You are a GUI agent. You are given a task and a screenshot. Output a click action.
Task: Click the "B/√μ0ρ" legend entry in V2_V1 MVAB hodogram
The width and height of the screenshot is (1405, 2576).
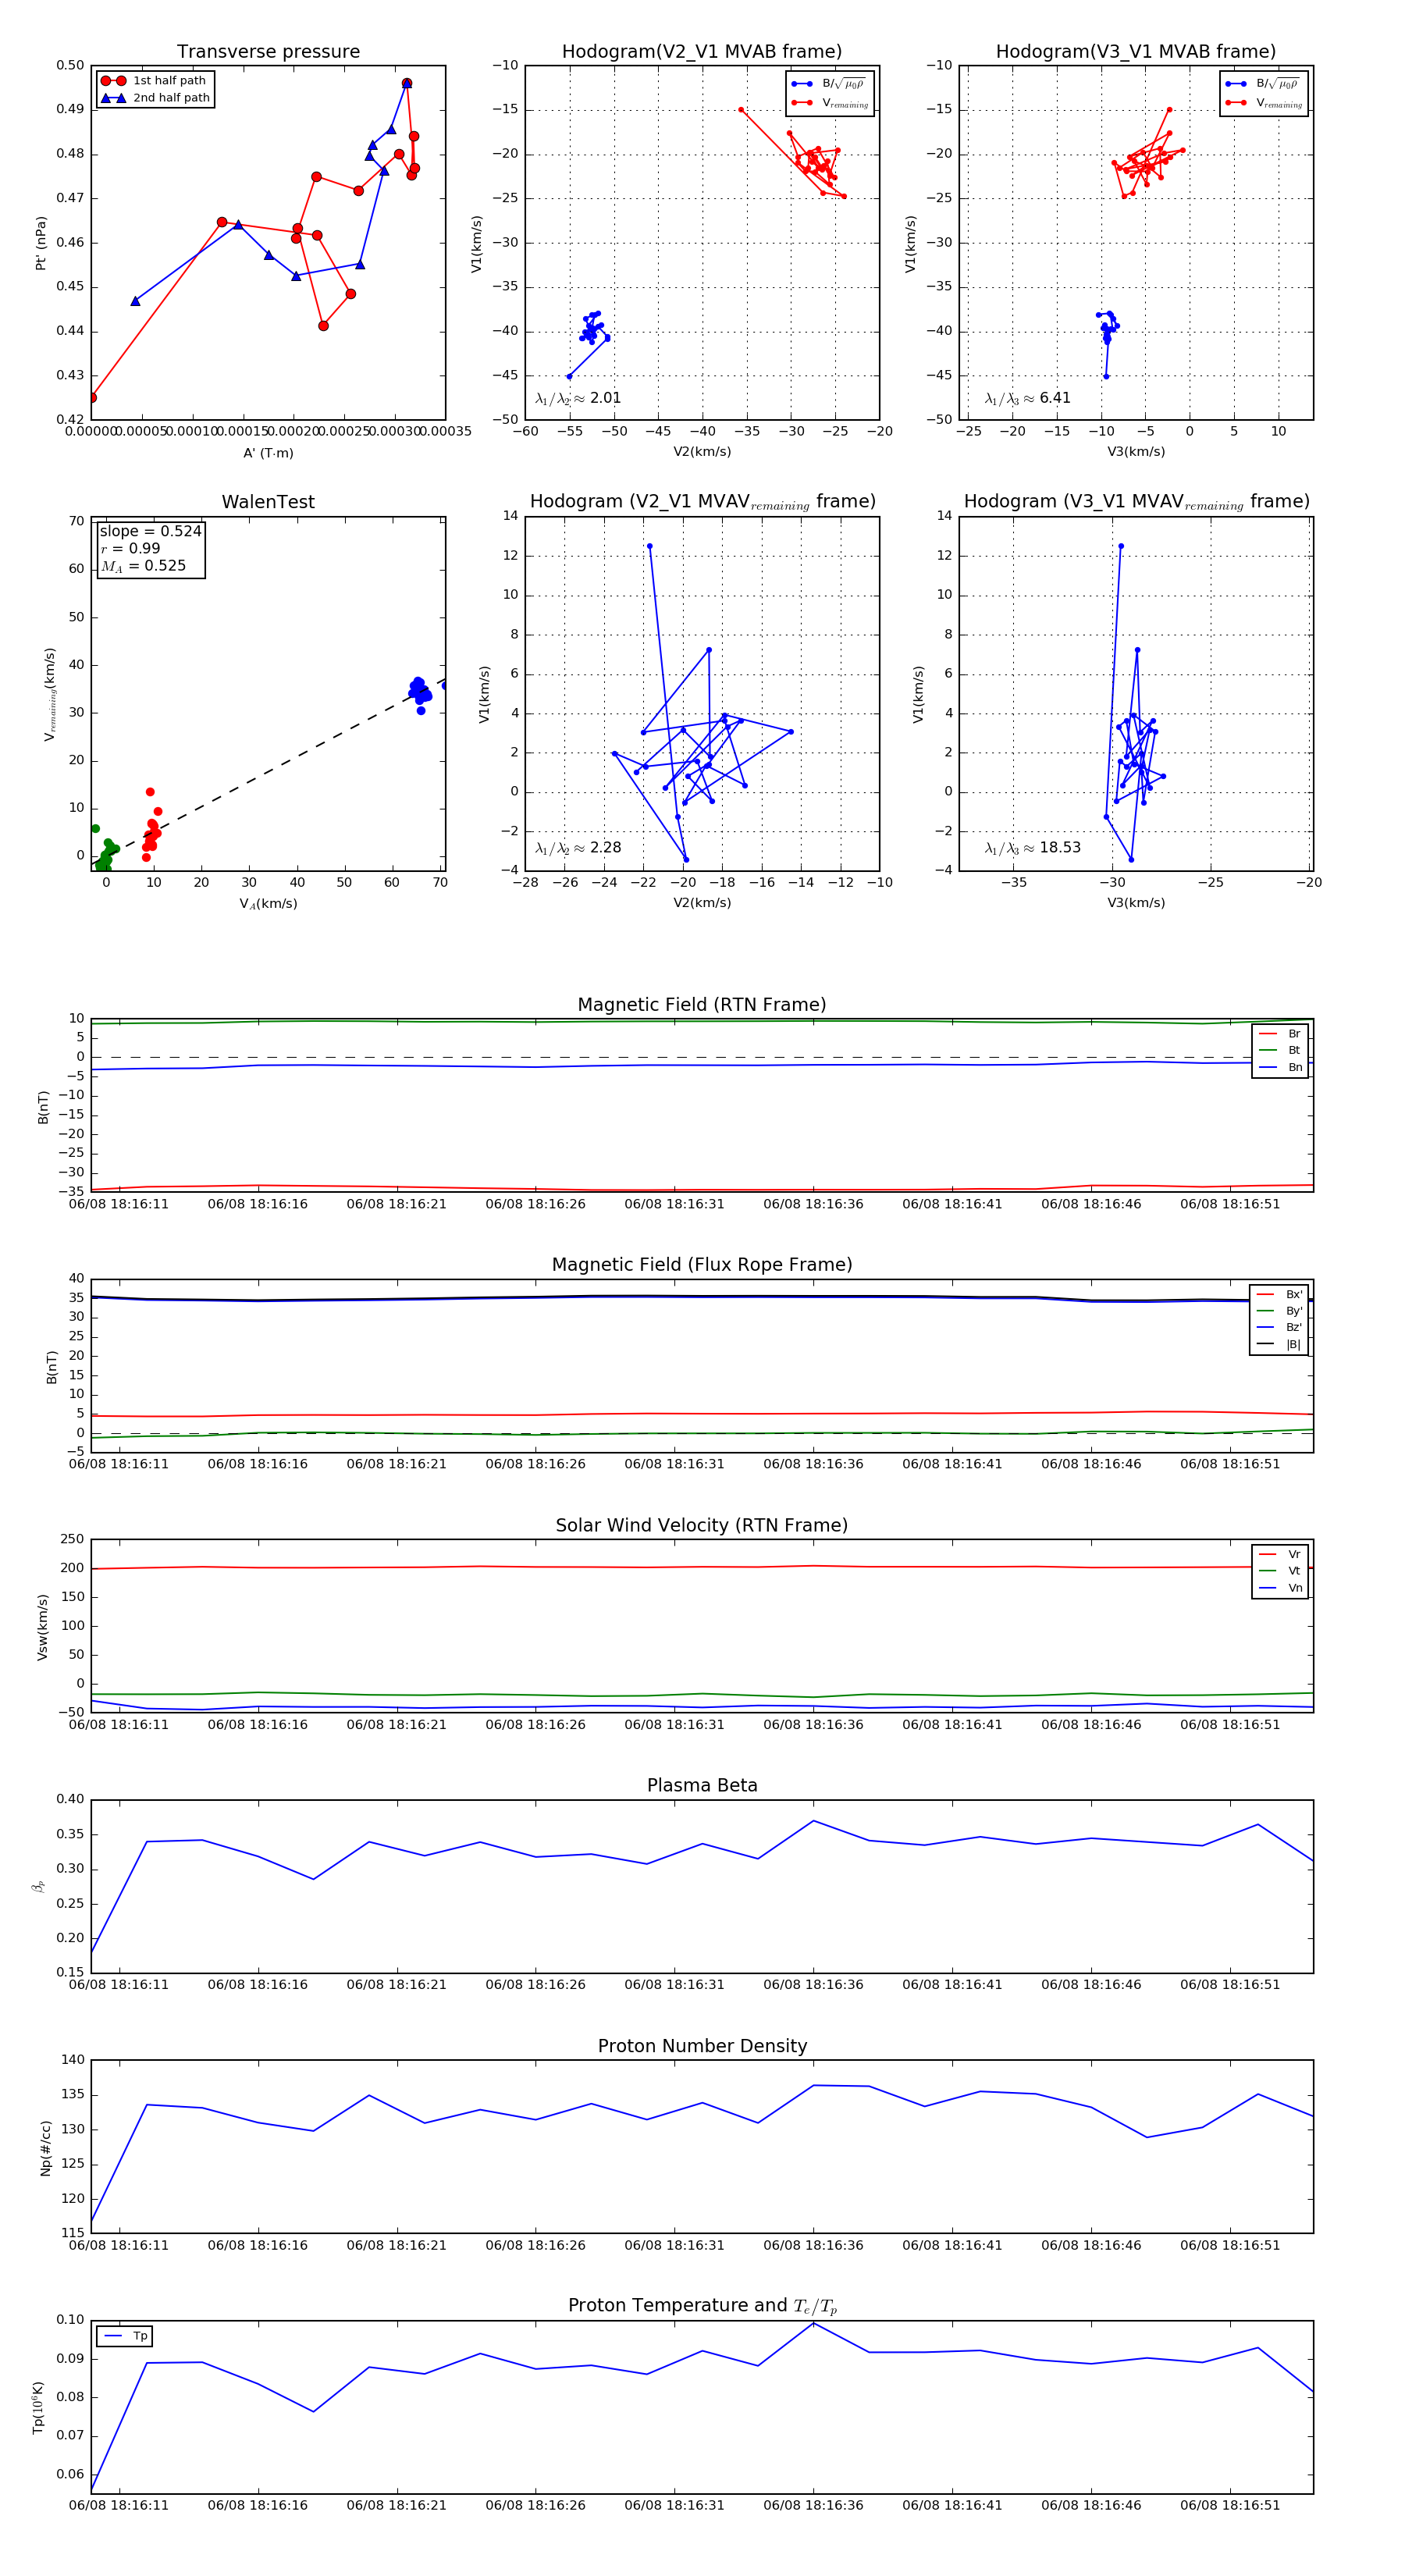coord(829,84)
